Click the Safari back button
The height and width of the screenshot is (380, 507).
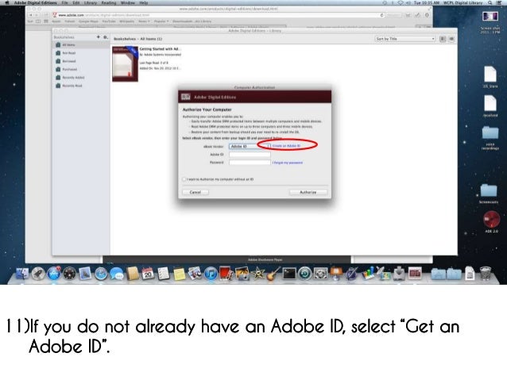(31, 15)
